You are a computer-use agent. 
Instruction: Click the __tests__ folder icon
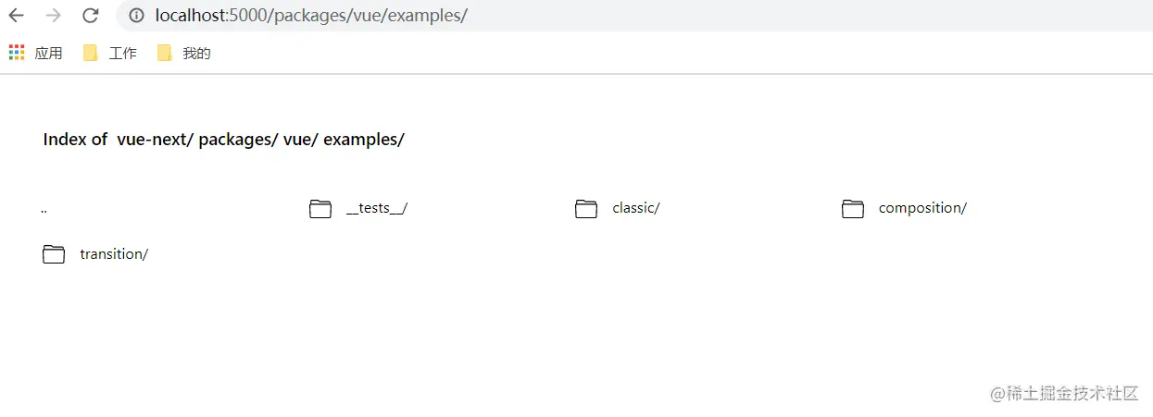[x=320, y=209]
